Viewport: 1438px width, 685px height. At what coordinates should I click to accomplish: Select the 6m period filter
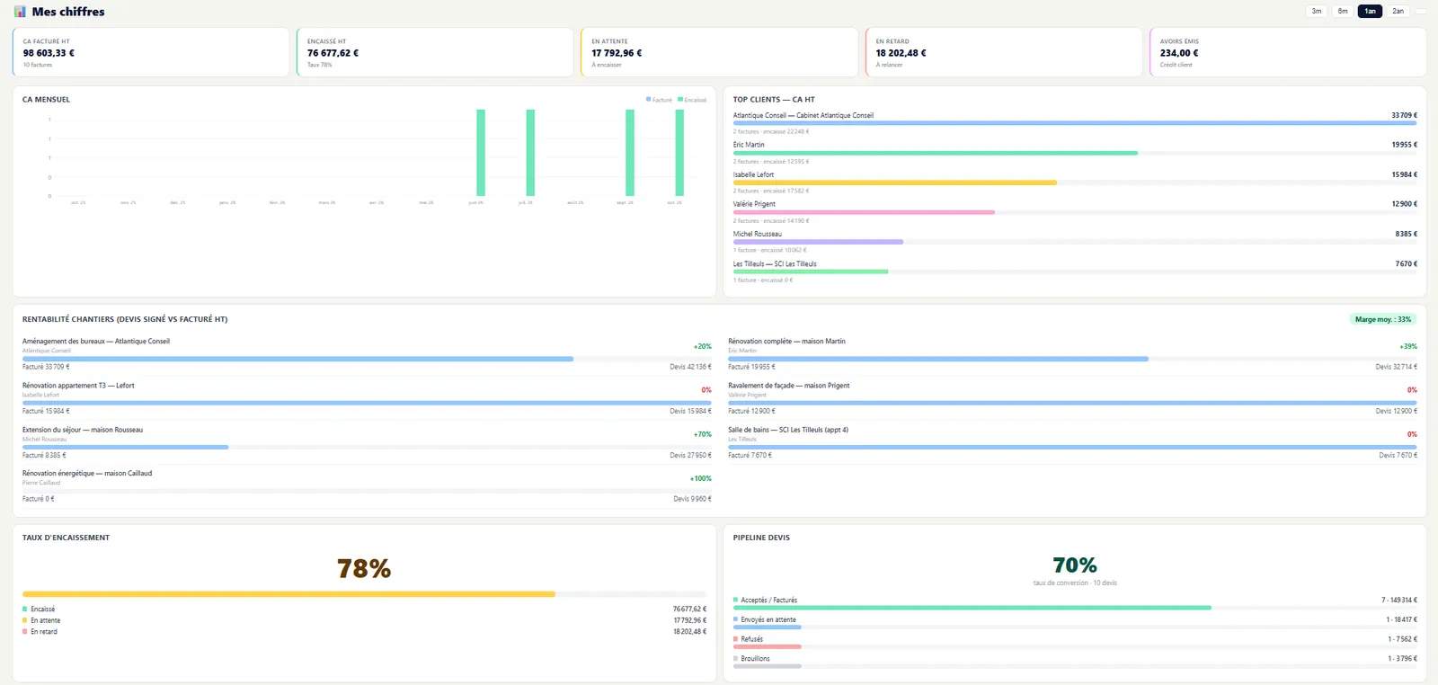coord(1343,12)
